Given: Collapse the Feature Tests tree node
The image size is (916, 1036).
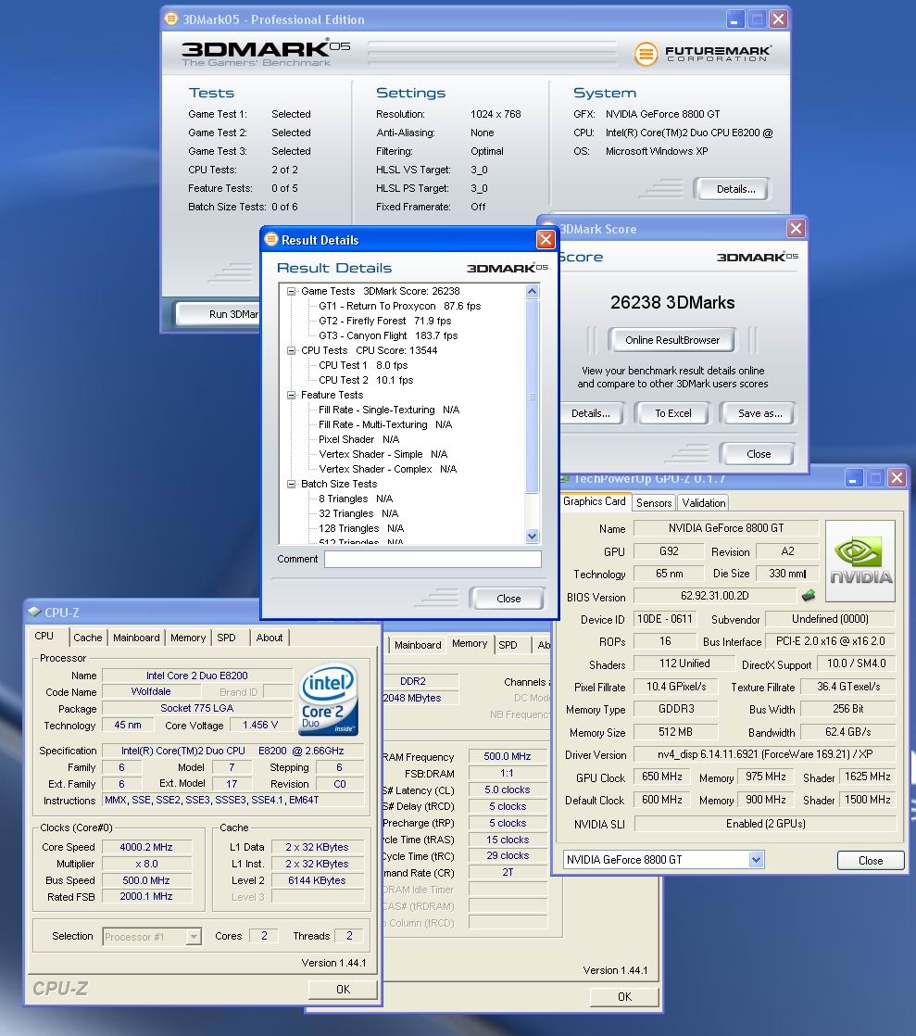Looking at the screenshot, I should coord(291,395).
